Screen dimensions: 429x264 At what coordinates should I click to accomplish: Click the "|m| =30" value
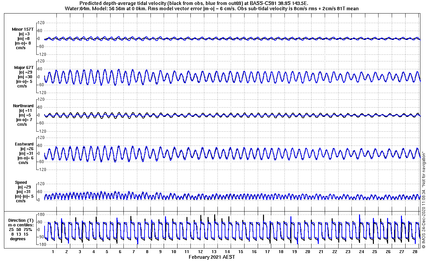(25, 77)
